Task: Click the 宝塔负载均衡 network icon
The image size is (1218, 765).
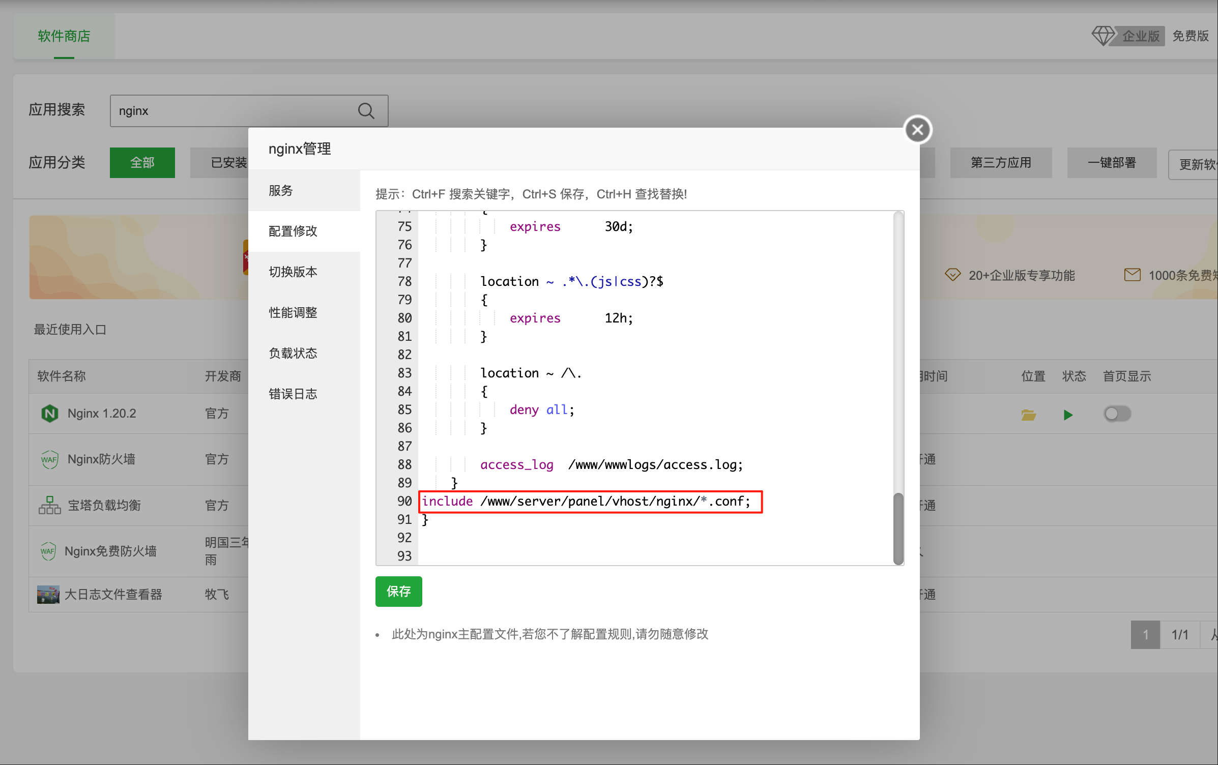Action: pos(49,505)
